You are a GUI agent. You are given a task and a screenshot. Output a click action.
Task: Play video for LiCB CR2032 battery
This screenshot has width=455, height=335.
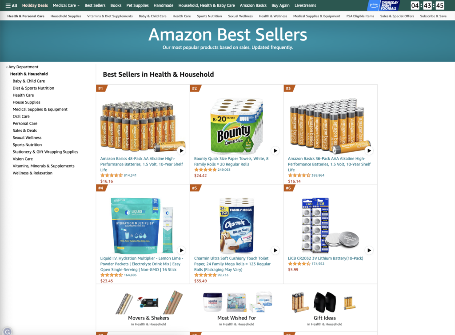tap(369, 250)
